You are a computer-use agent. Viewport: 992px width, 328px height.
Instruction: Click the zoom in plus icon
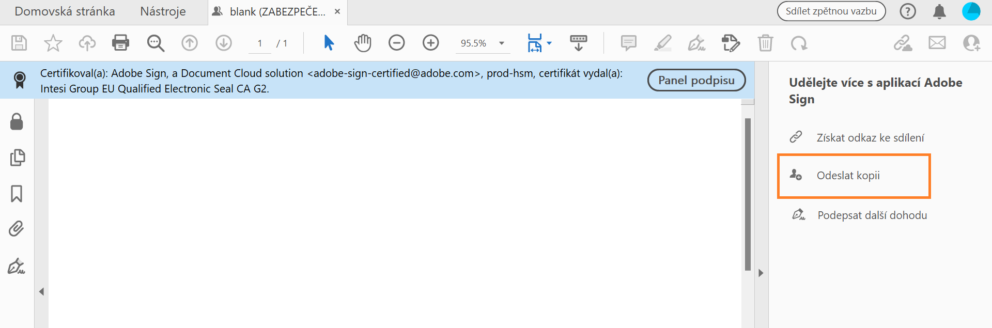pos(430,43)
